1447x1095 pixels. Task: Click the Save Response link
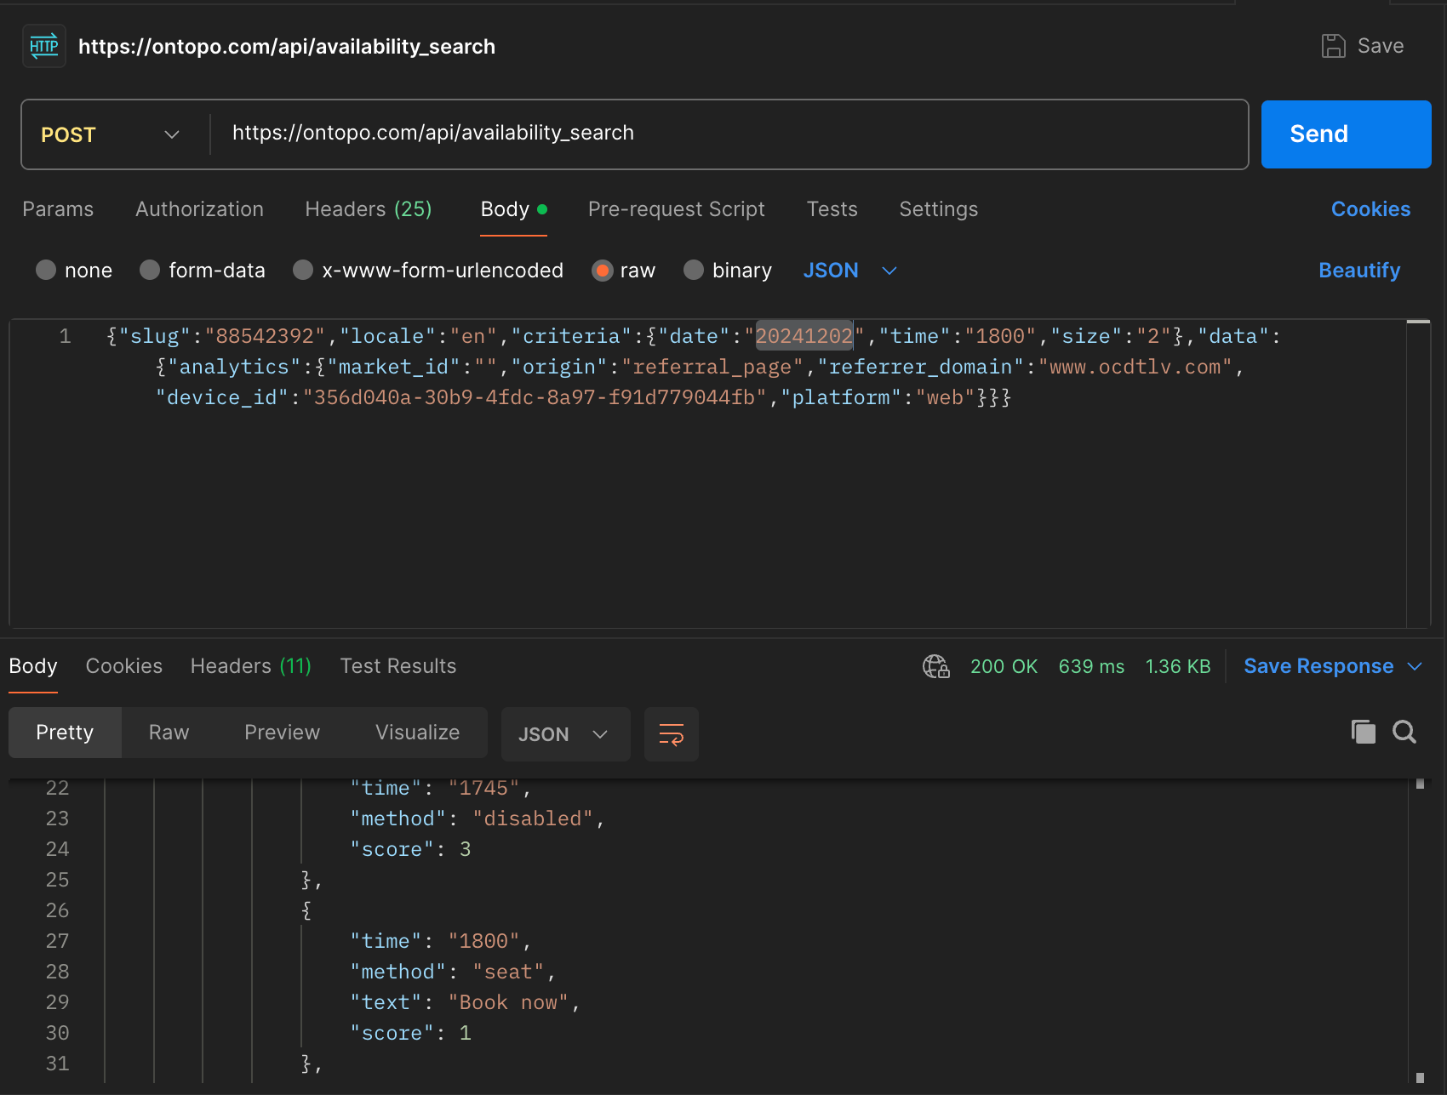click(x=1318, y=666)
